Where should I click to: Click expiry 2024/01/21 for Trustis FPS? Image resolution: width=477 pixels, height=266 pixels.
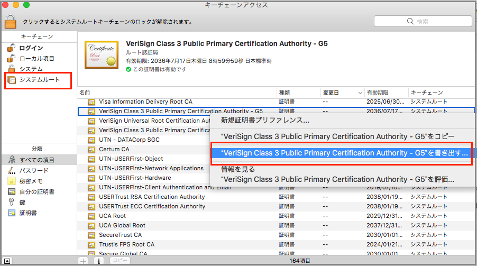click(385, 244)
